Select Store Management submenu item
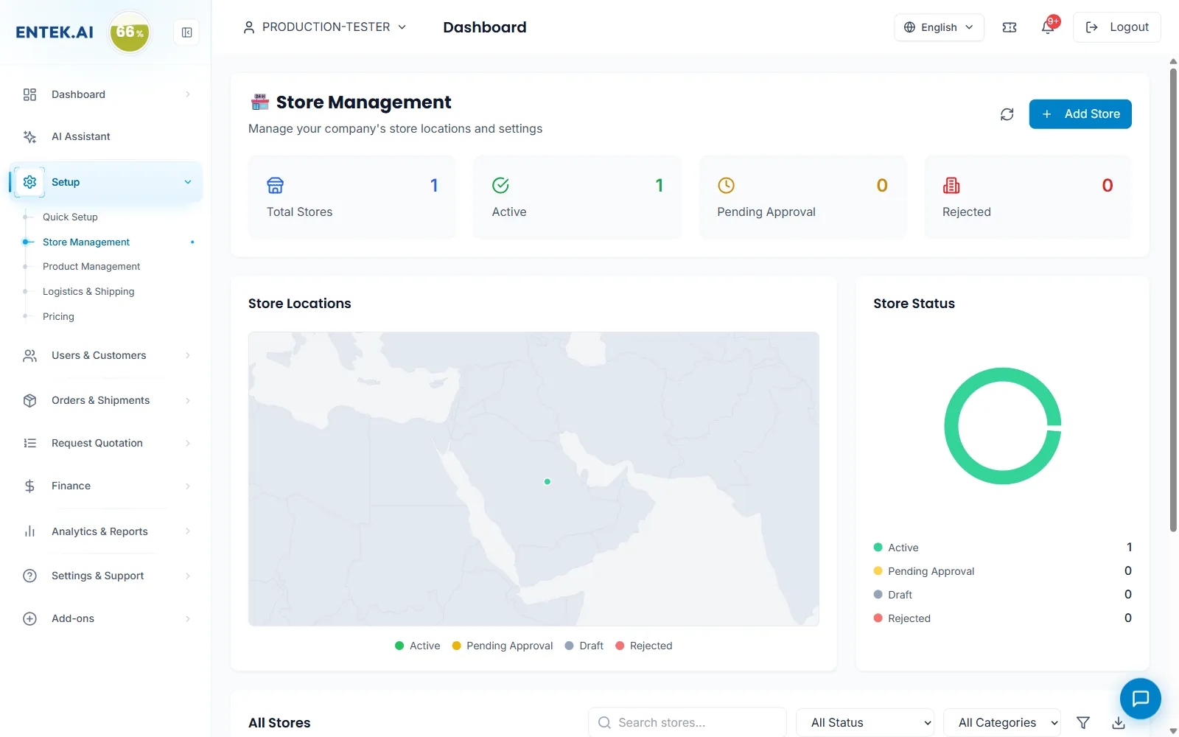The width and height of the screenshot is (1179, 737). (x=86, y=242)
